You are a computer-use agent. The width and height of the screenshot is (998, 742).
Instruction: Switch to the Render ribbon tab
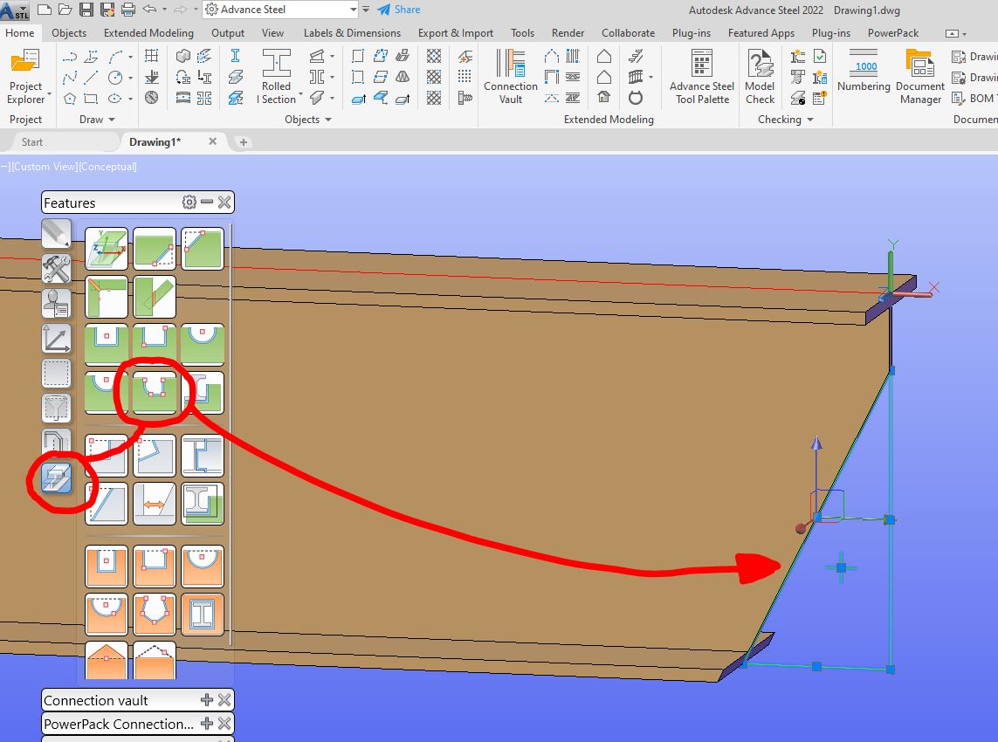pyautogui.click(x=568, y=32)
